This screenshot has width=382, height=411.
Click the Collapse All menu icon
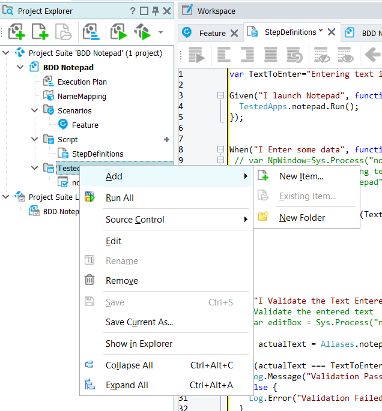click(x=89, y=364)
